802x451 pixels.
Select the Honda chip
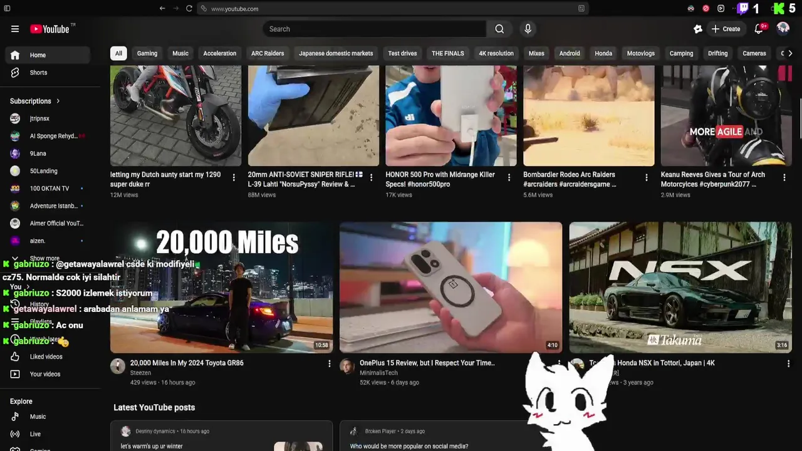click(603, 53)
